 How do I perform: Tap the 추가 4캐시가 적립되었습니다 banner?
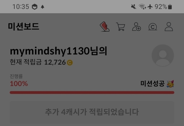click(x=92, y=113)
